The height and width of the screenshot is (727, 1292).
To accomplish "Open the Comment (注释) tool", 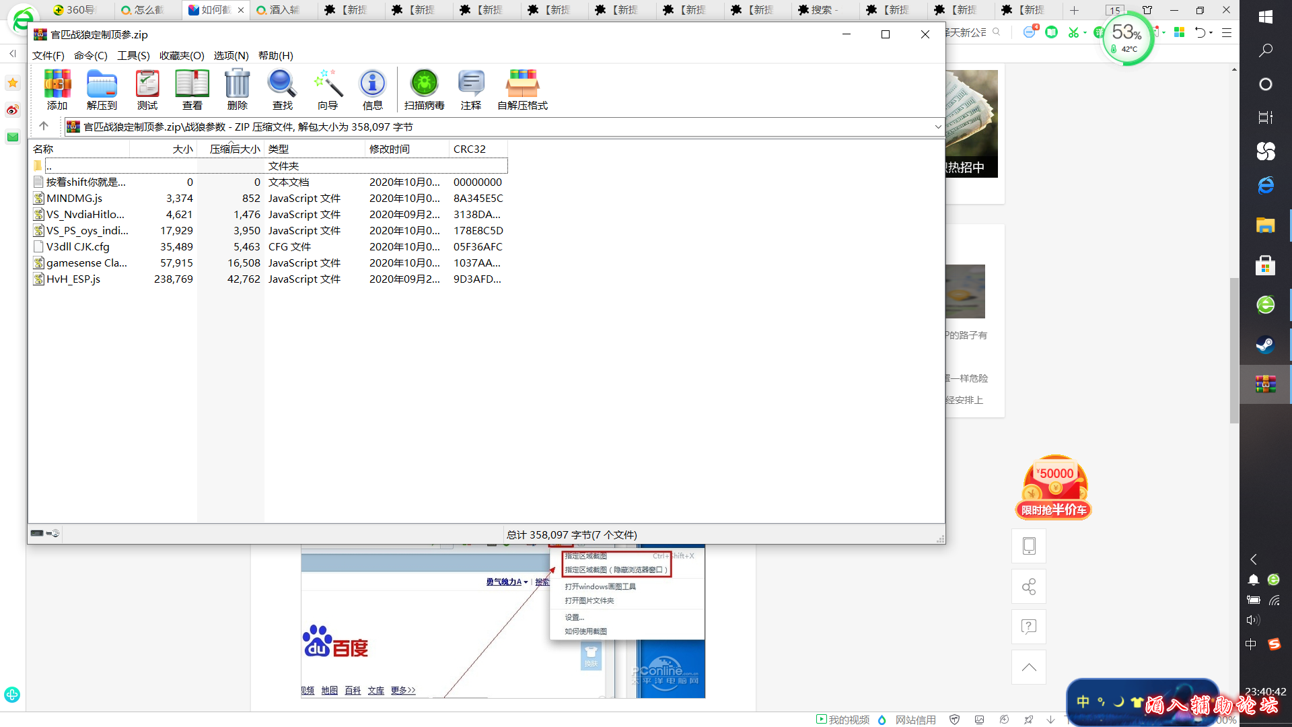I will tap(471, 90).
